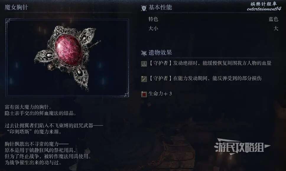Screen dimensions: 286x171
Task: Select the Guardian damage reflect effect icon
Action: click(x=144, y=79)
